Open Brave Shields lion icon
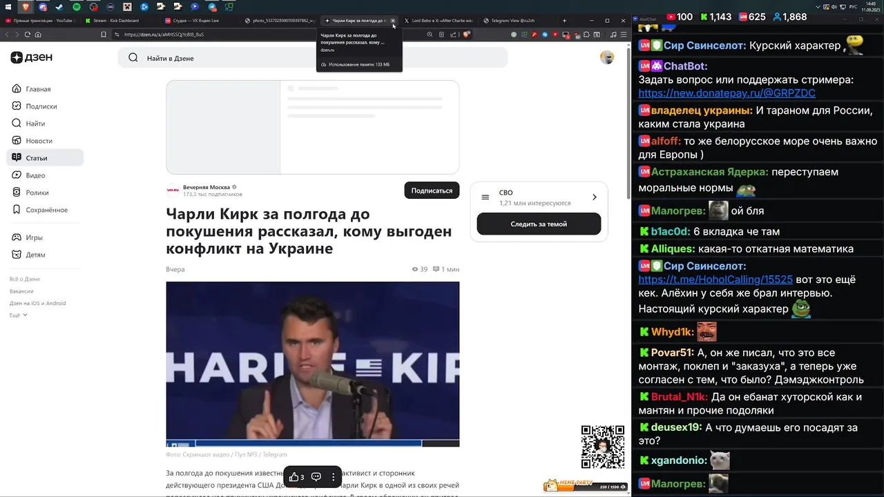884x497 pixels. [x=467, y=35]
